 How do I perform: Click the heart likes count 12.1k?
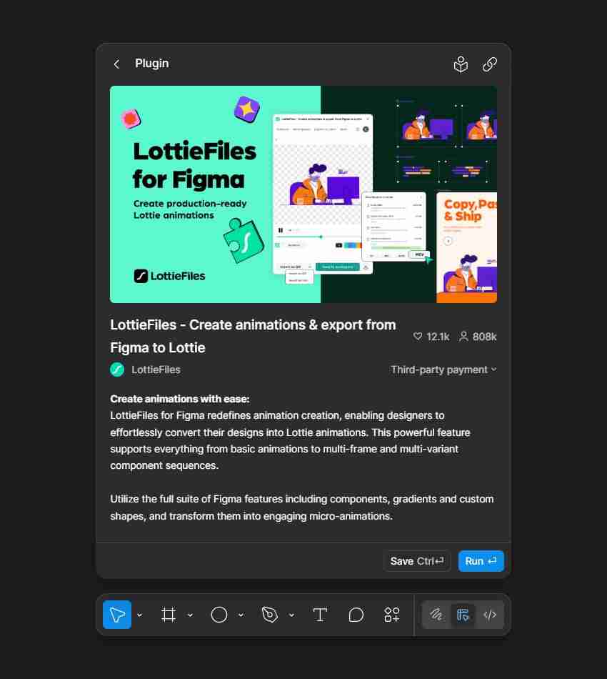click(x=431, y=337)
